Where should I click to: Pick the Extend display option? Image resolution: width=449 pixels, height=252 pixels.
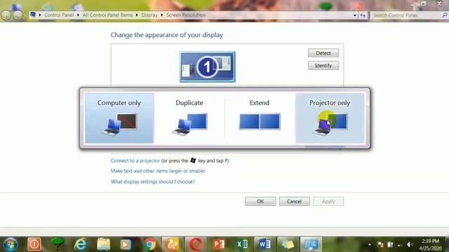coord(260,118)
